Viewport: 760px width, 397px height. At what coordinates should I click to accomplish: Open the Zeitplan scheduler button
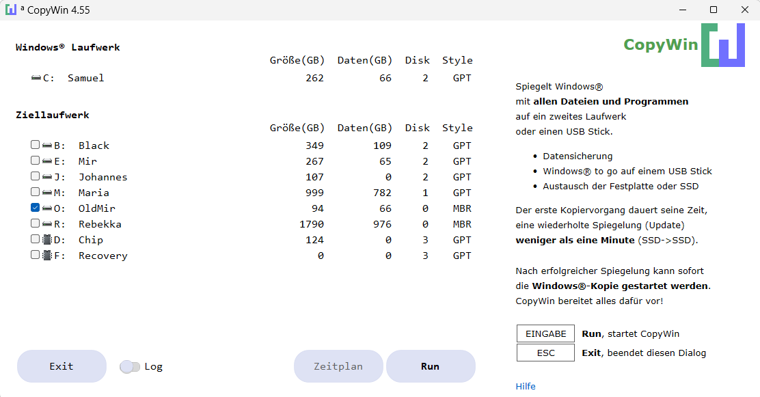[338, 366]
